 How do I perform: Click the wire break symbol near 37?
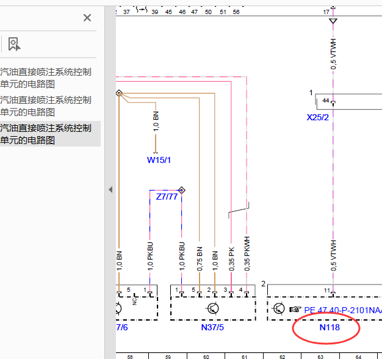coord(142,10)
